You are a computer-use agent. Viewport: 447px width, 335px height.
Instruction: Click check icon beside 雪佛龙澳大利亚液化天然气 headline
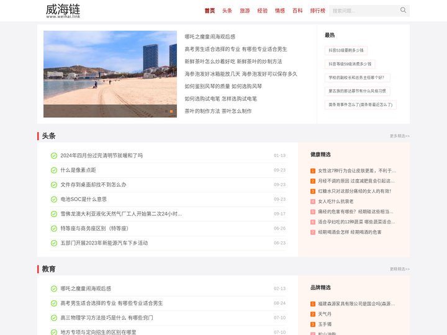tap(54, 214)
